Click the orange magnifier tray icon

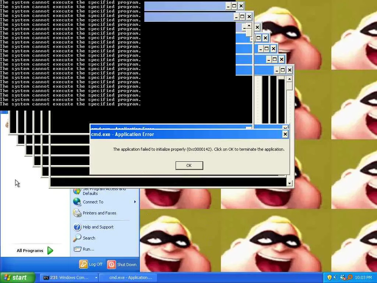point(350,277)
